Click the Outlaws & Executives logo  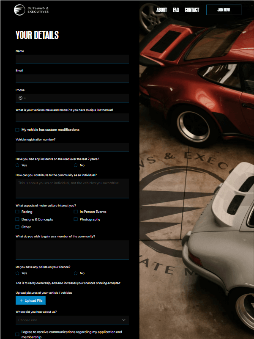[32, 10]
